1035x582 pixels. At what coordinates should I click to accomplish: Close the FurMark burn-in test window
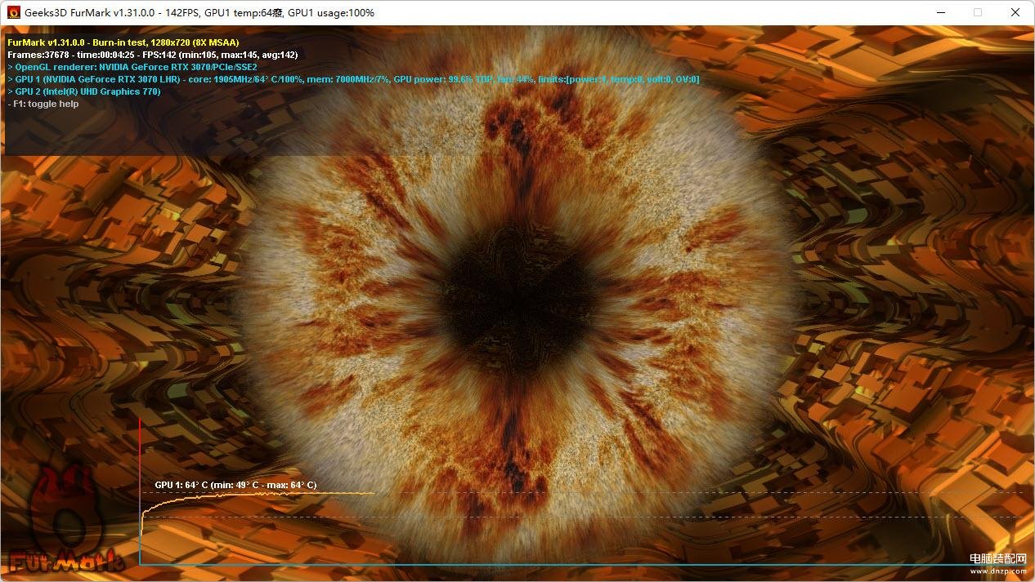coord(1015,13)
